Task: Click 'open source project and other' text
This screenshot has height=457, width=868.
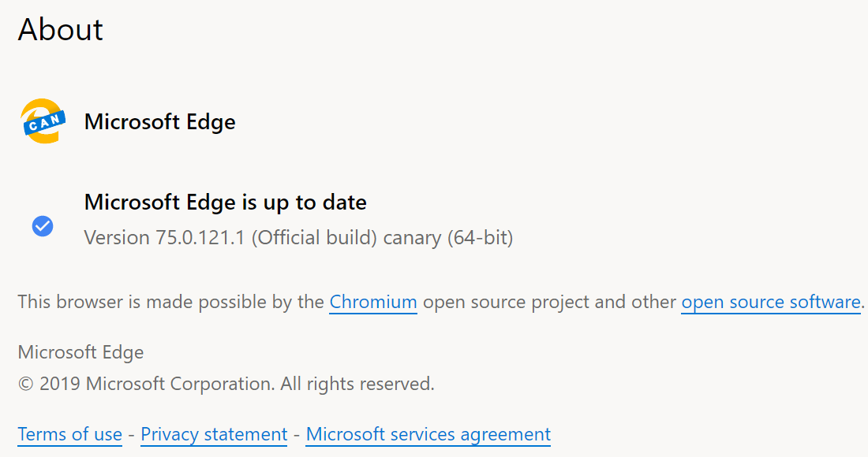Action: click(549, 302)
